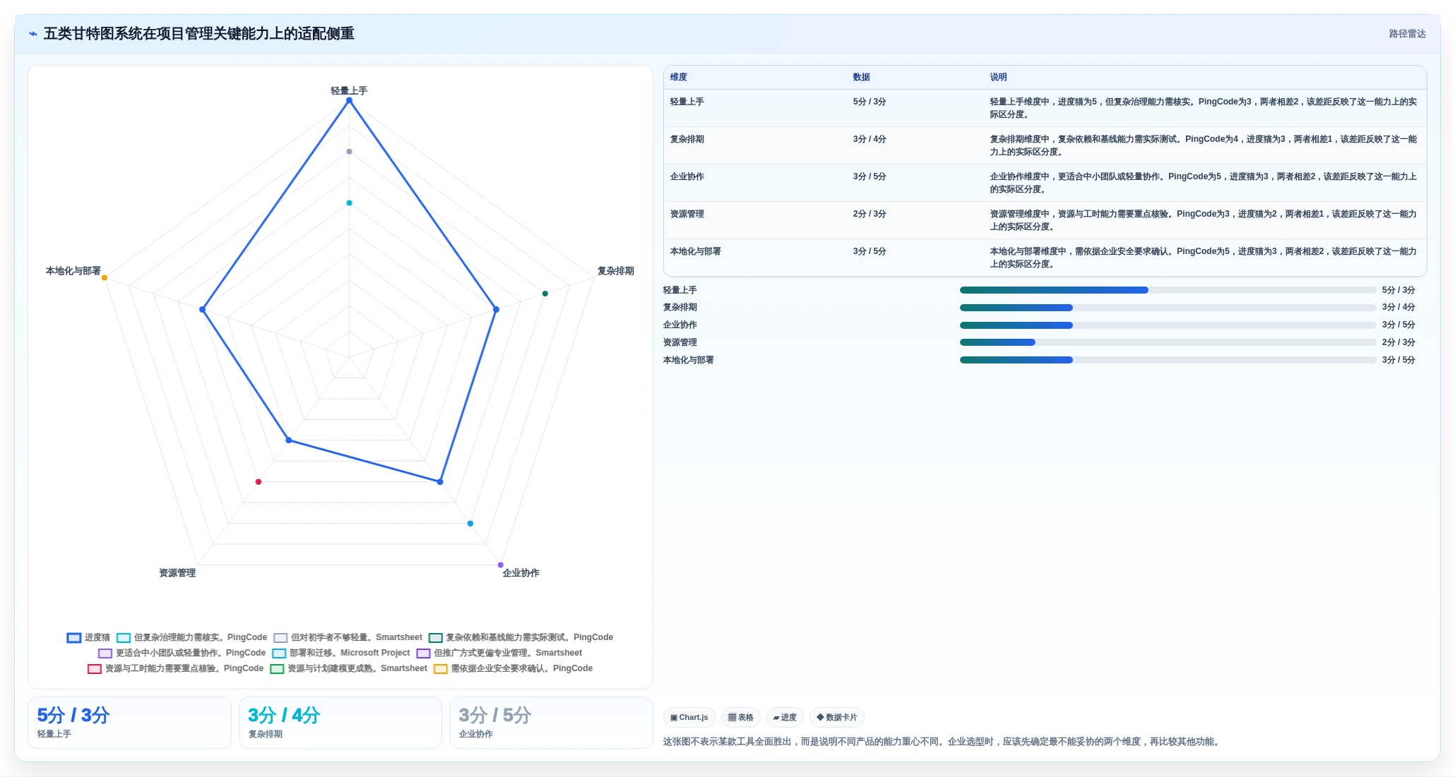Click the light blue point on 企业协作 axis
This screenshot has width=1455, height=777.
pyautogui.click(x=470, y=524)
